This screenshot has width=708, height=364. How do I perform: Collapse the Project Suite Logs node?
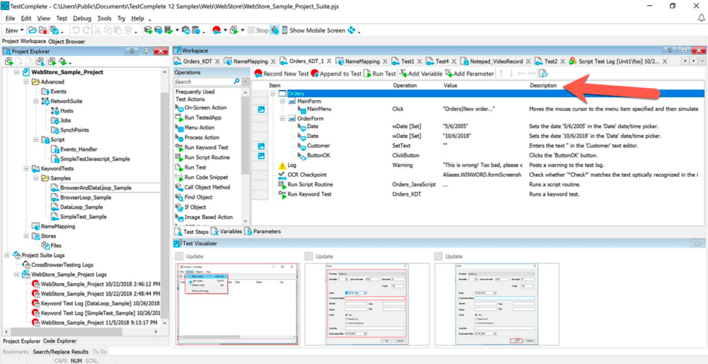tap(7, 255)
